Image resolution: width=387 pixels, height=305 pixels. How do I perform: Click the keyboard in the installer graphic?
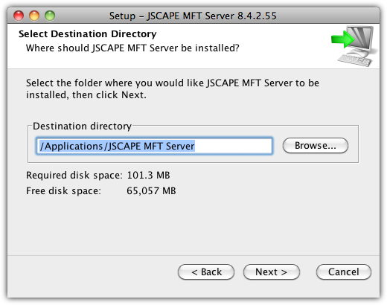(x=355, y=60)
